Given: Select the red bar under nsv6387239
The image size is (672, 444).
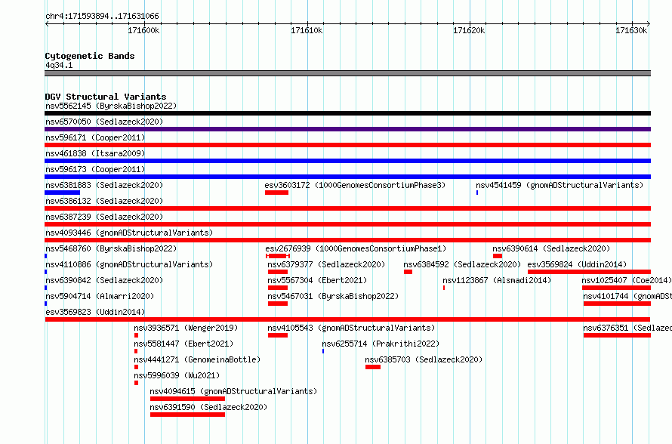Looking at the screenshot, I should [x=347, y=224].
